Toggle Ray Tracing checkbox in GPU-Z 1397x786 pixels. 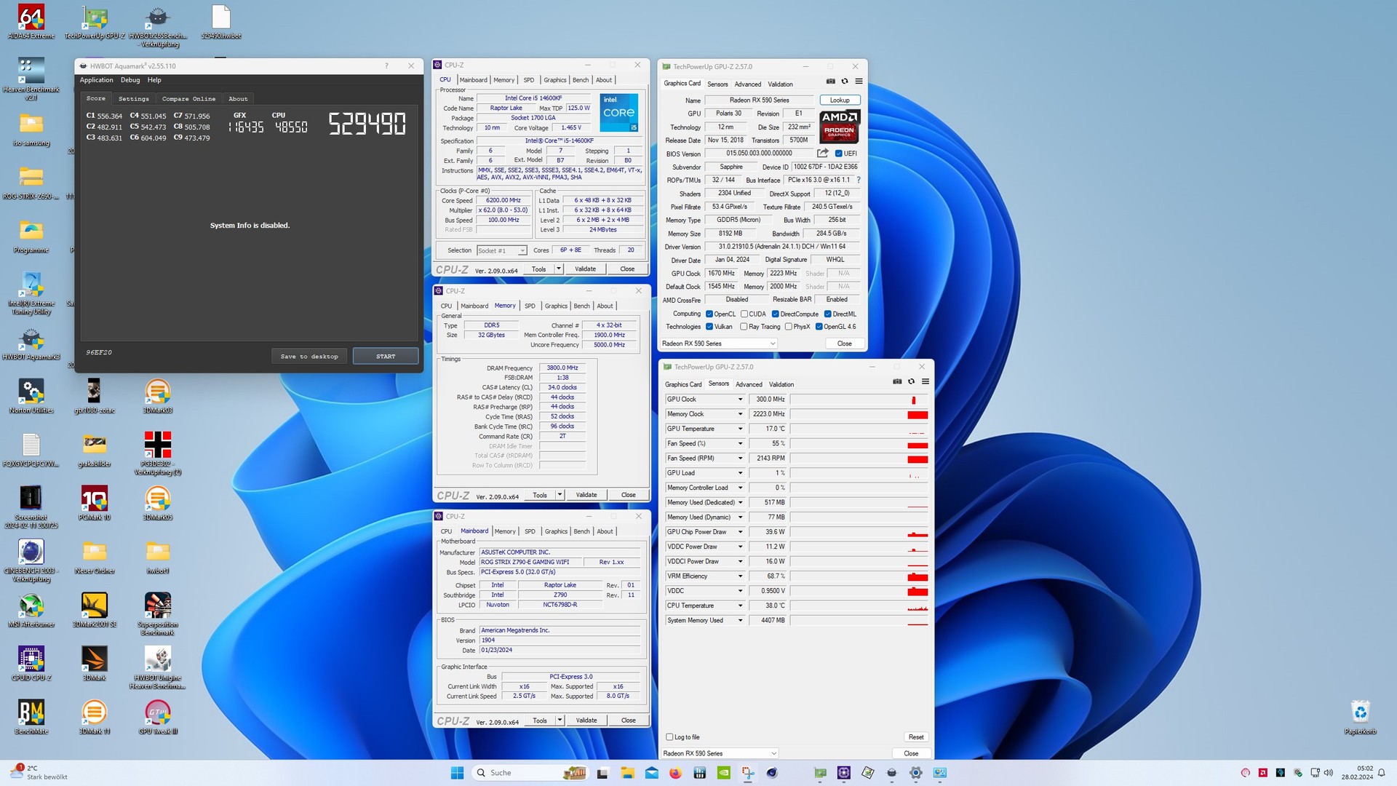pos(744,327)
